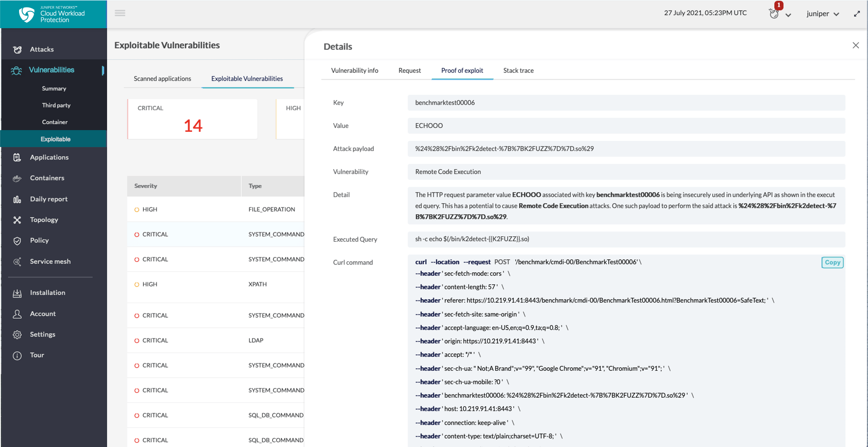Collapse the sidebar with hamburger menu
The image size is (868, 447).
click(120, 13)
